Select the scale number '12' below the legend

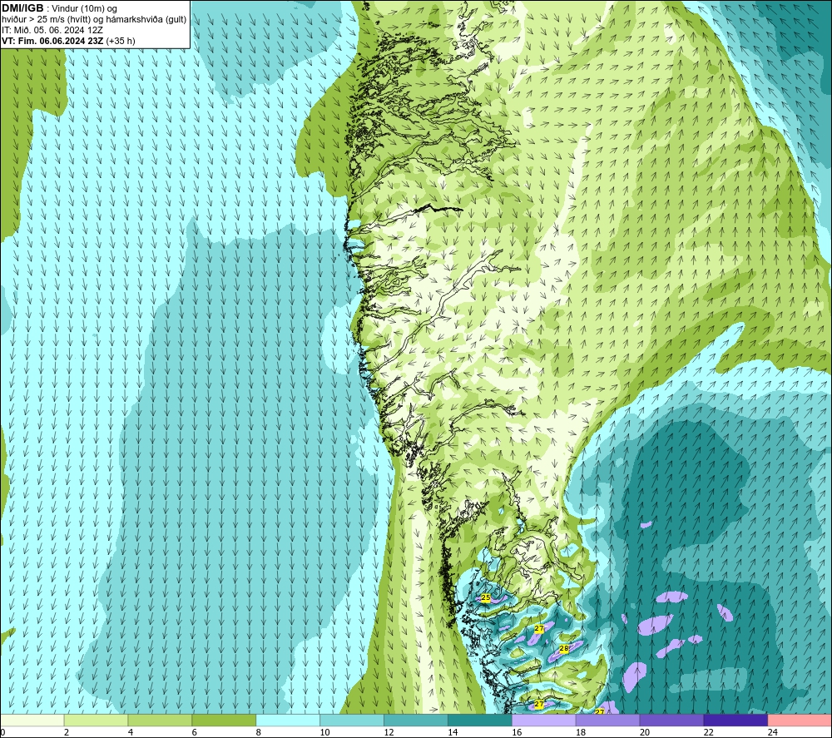click(x=389, y=732)
